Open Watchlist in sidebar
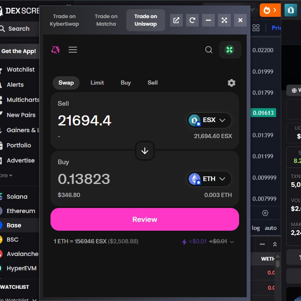 click(x=20, y=69)
